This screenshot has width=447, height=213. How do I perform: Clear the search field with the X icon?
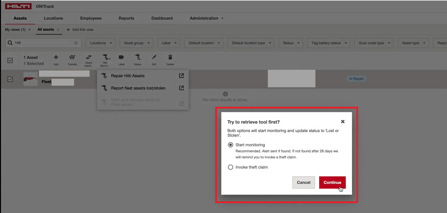pyautogui.click(x=76, y=43)
